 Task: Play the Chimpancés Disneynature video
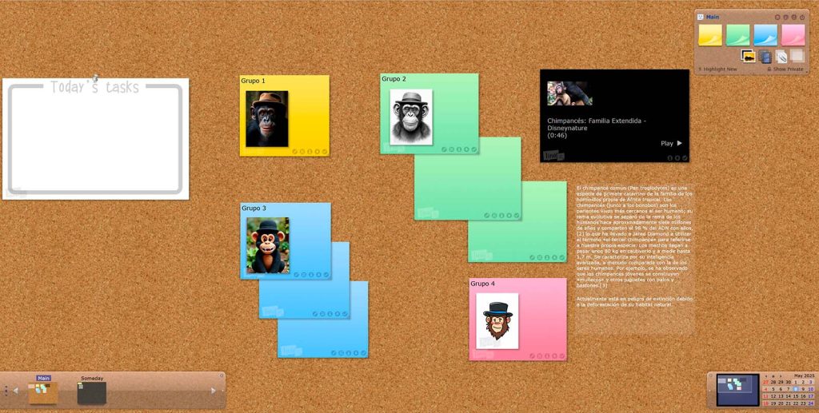671,144
